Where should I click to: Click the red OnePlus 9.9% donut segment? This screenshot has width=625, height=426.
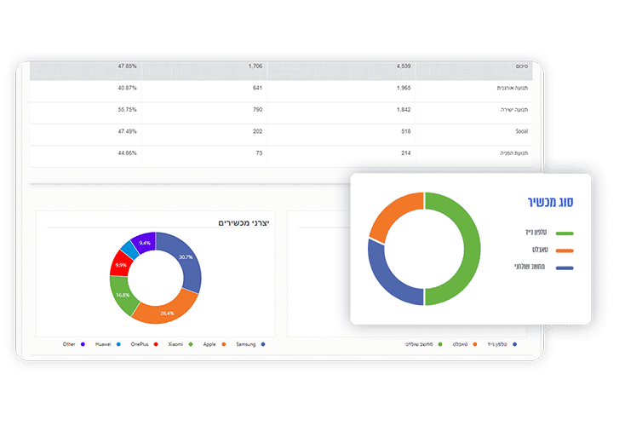(120, 264)
